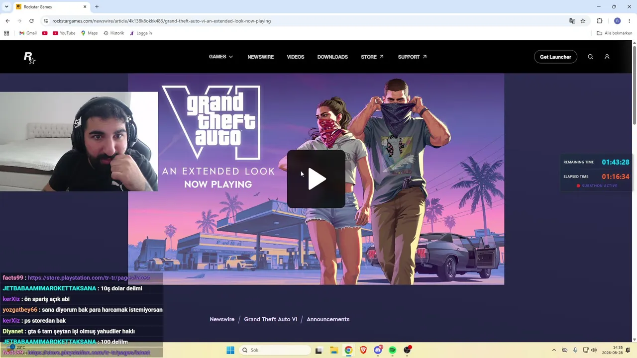The height and width of the screenshot is (358, 637).
Task: Click the Rockstar Games logo
Action: 29,57
